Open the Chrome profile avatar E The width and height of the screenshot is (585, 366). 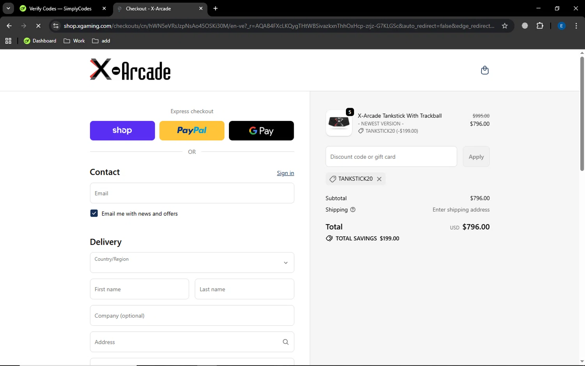point(561,26)
